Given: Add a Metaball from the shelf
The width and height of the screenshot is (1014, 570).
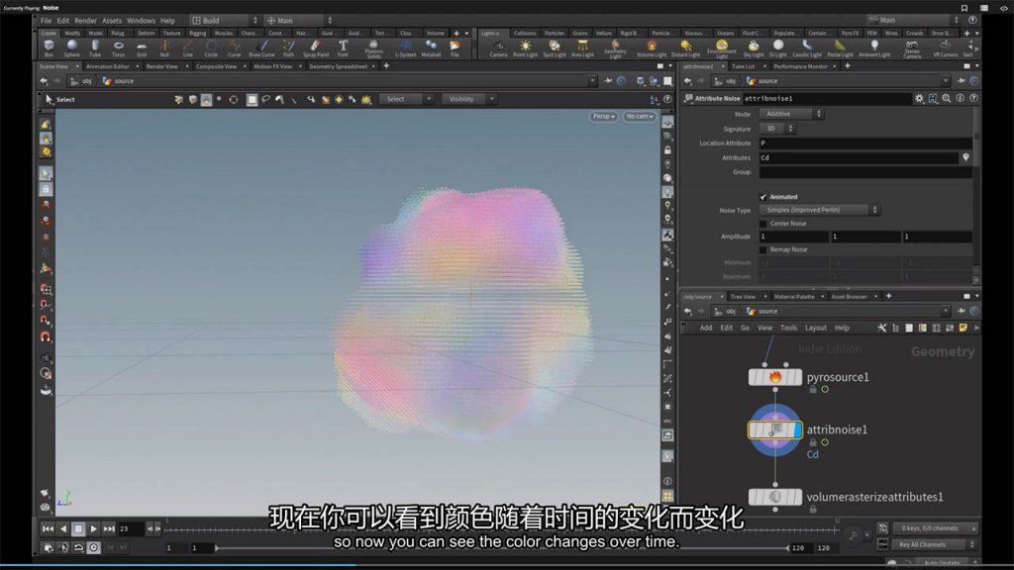Looking at the screenshot, I should coord(431,47).
